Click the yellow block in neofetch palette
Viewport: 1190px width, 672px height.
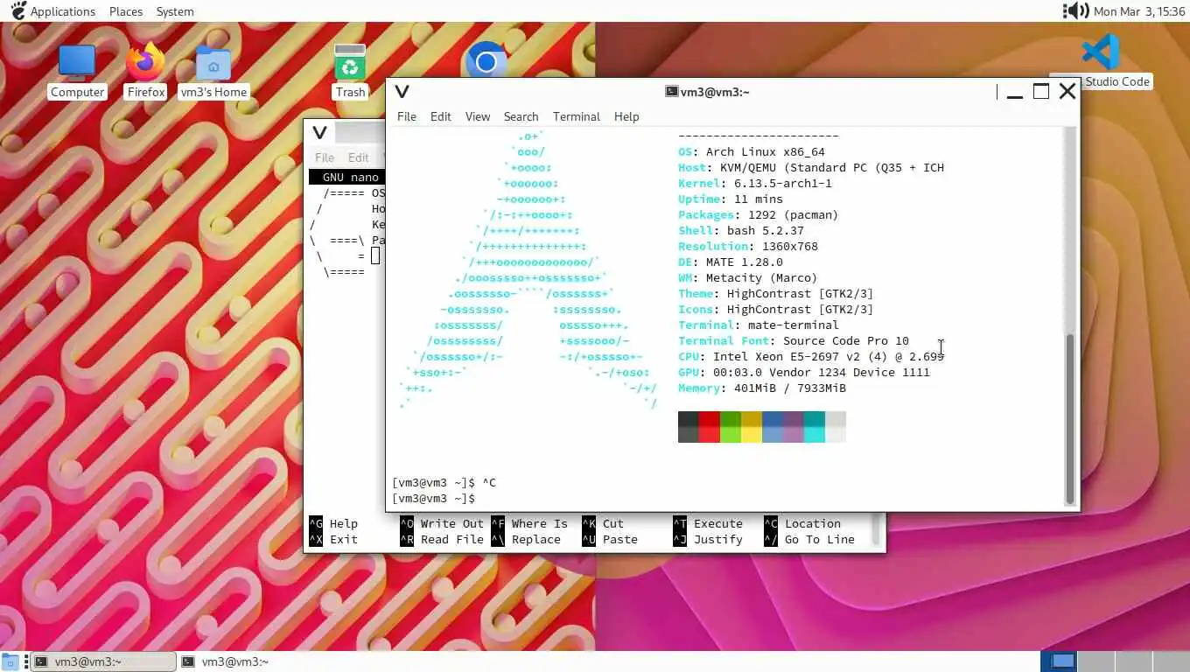pyautogui.click(x=752, y=427)
